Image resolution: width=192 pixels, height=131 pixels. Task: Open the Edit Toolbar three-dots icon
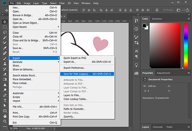(5, 127)
